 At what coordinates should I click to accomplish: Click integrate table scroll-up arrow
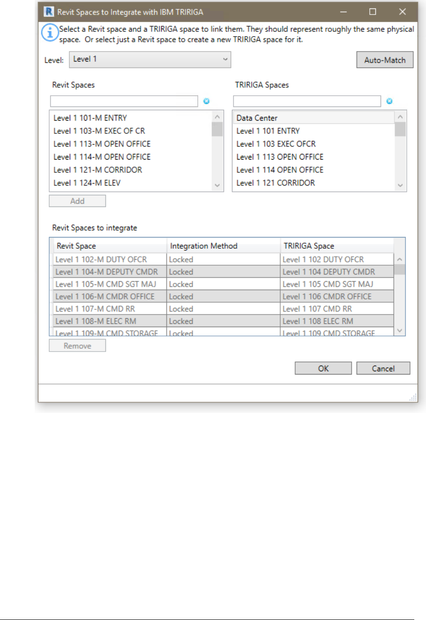(399, 259)
